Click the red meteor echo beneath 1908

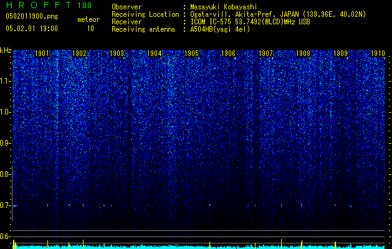(302, 205)
